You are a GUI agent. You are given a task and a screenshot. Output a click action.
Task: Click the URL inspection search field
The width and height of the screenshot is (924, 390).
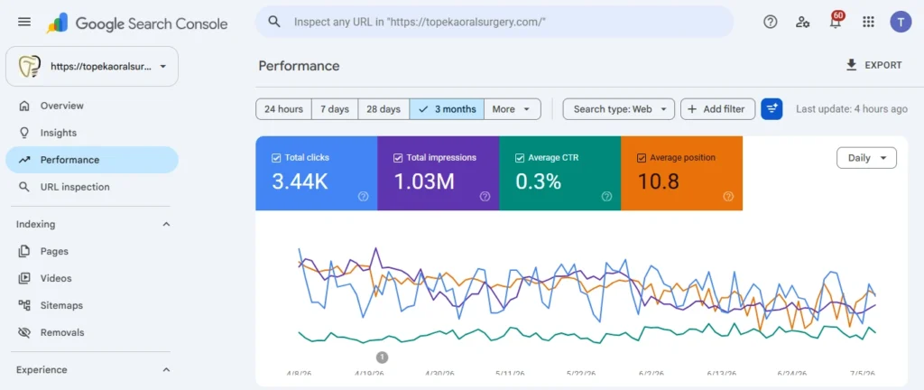click(495, 23)
